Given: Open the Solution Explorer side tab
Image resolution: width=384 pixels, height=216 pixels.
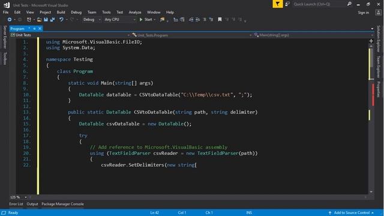Looking at the screenshot, I should click(379, 38).
